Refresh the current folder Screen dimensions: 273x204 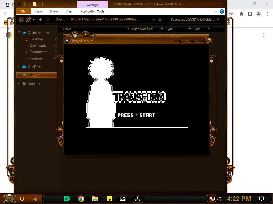point(160,20)
